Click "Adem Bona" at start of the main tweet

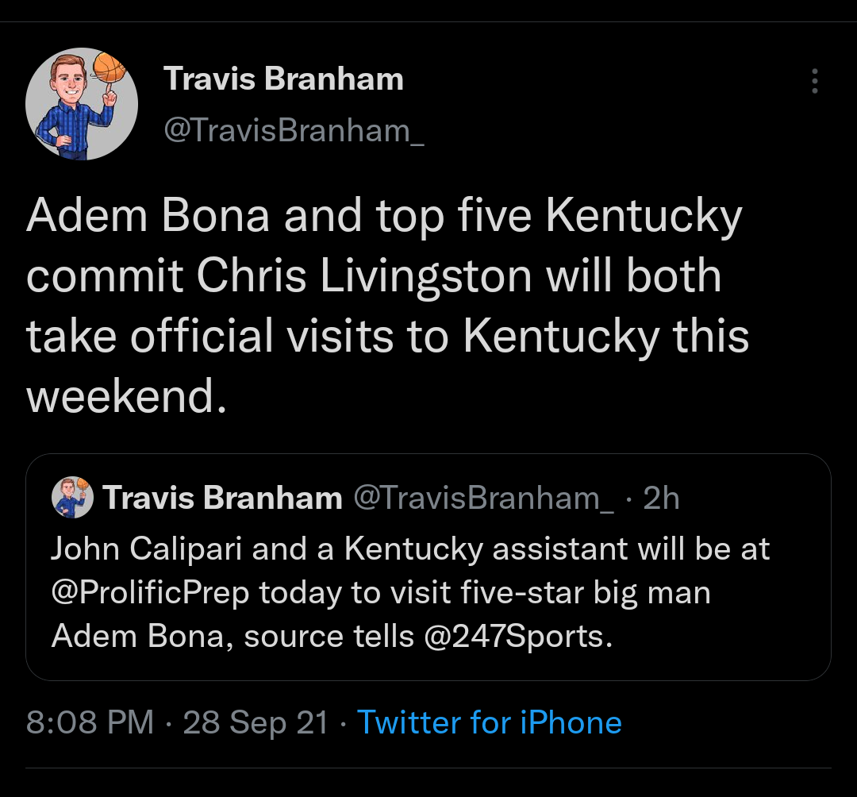point(148,216)
